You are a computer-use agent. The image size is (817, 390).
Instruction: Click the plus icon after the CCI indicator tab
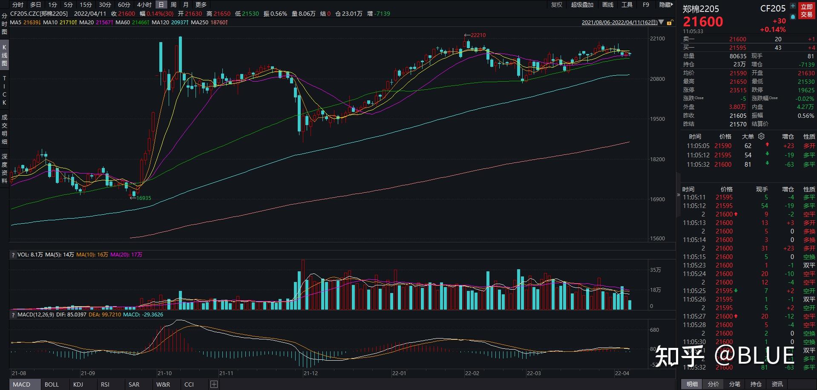click(x=213, y=384)
